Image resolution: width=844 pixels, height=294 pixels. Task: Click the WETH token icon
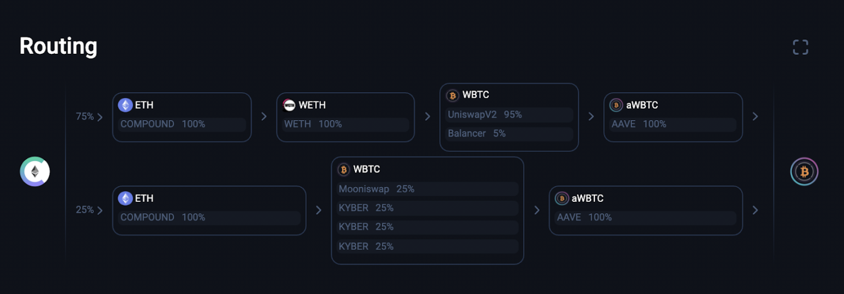289,105
